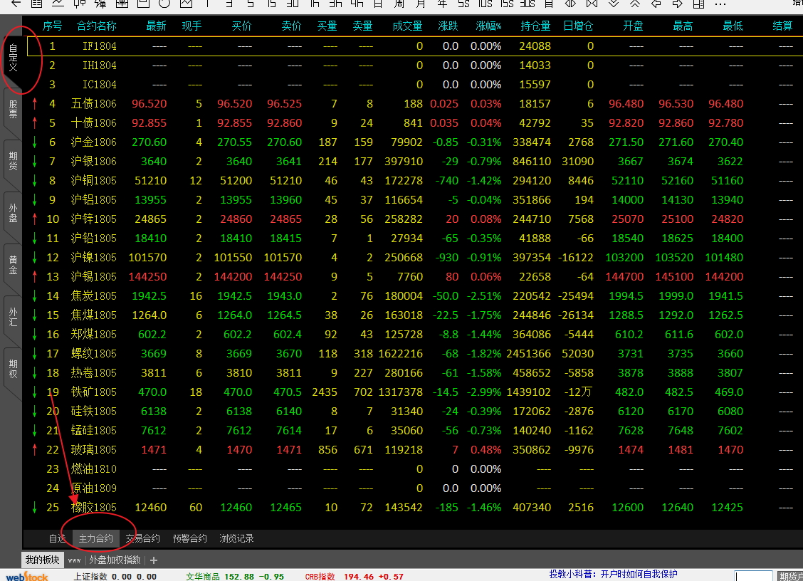Sort by the 涨幅% column header

tap(488, 26)
